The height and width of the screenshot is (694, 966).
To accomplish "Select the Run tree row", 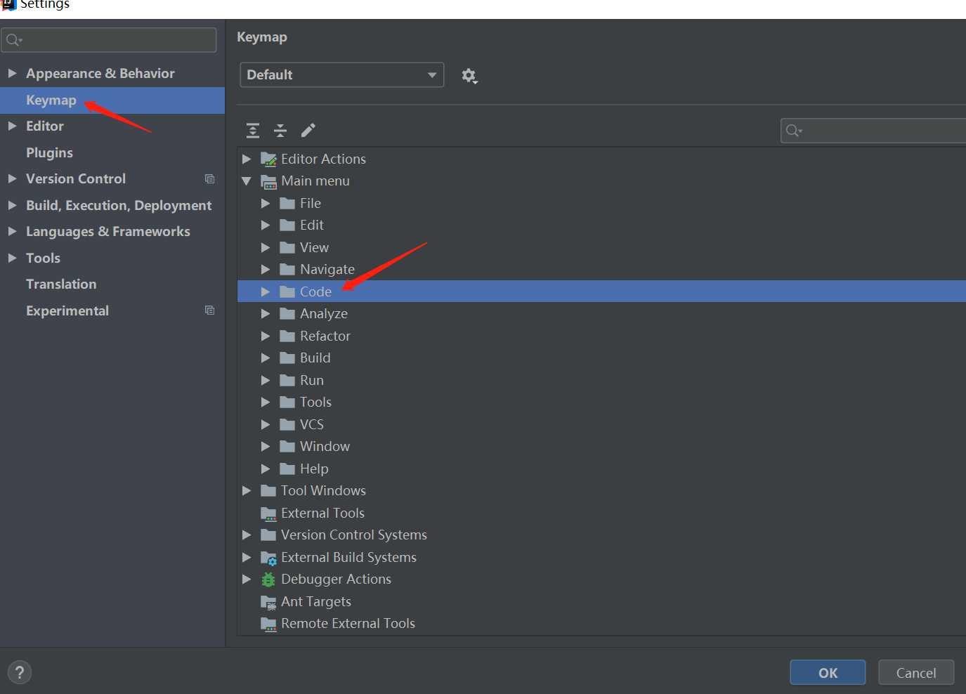I will coord(601,380).
